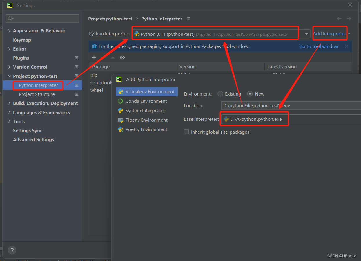Screen dimensions: 361x261
Task: Expand the Tools section
Action: click(x=9, y=121)
